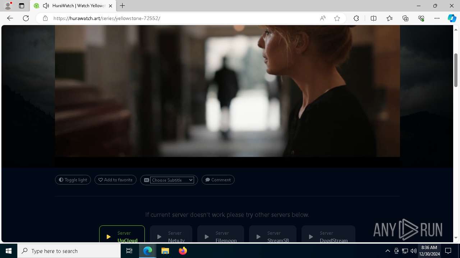This screenshot has height=258, width=460.
Task: Open the Comment section
Action: [218, 180]
